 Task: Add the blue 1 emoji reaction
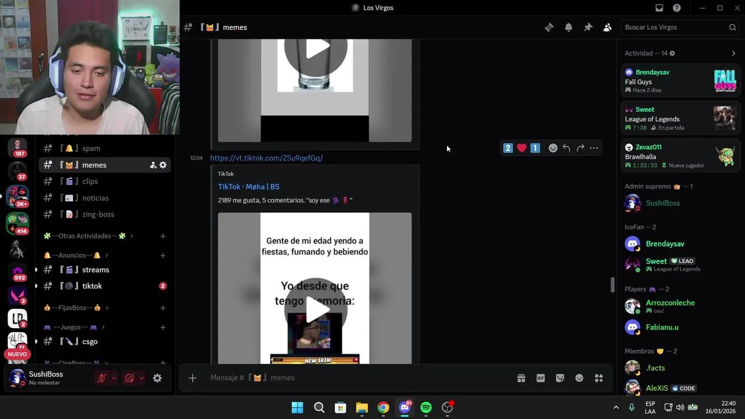coord(535,148)
